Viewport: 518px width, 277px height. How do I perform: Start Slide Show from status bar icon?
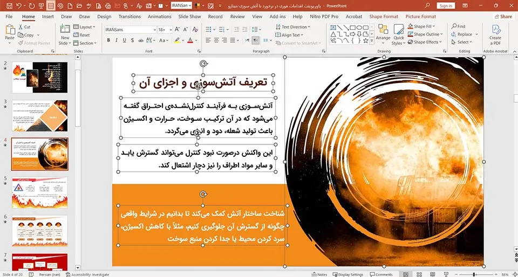tap(446, 274)
